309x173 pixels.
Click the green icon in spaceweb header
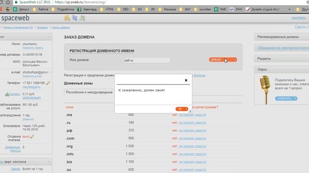pos(82,18)
